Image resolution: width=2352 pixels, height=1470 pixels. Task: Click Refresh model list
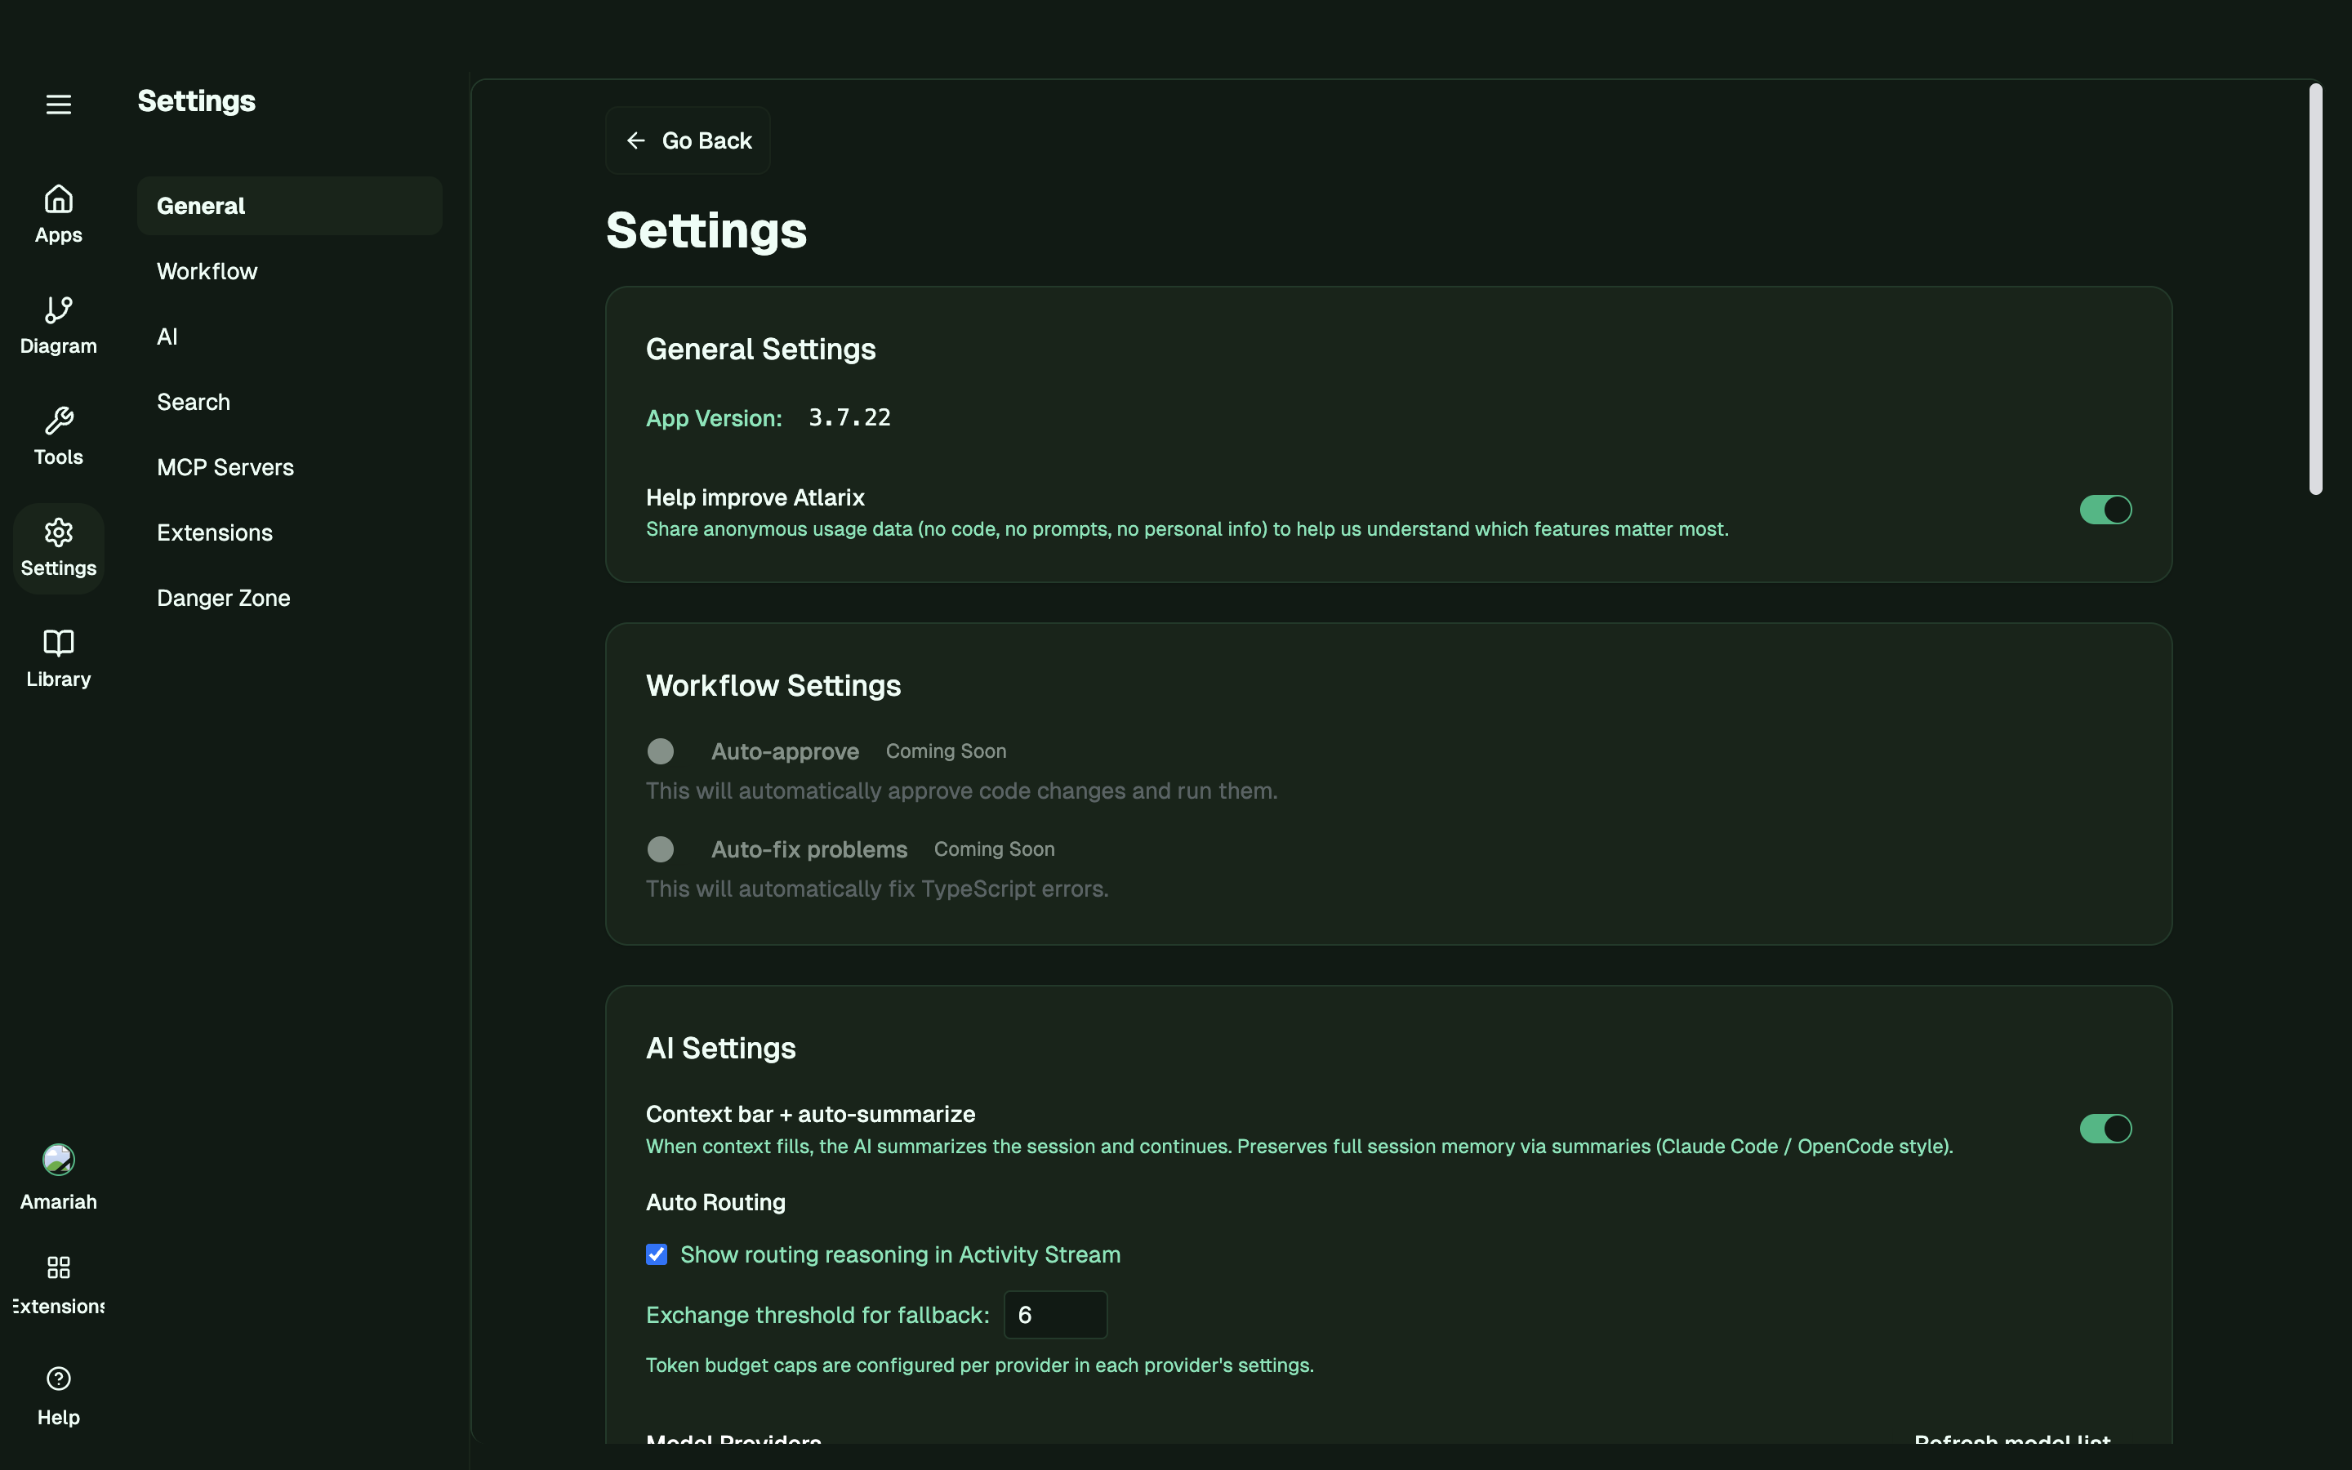(x=2011, y=1443)
